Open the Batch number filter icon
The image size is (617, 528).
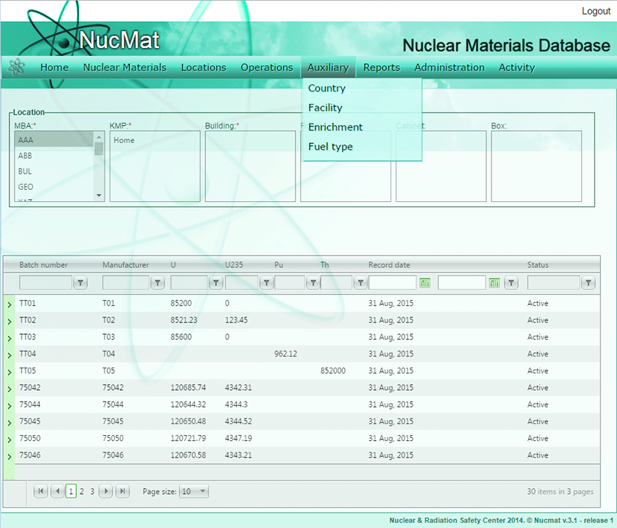pyautogui.click(x=81, y=283)
